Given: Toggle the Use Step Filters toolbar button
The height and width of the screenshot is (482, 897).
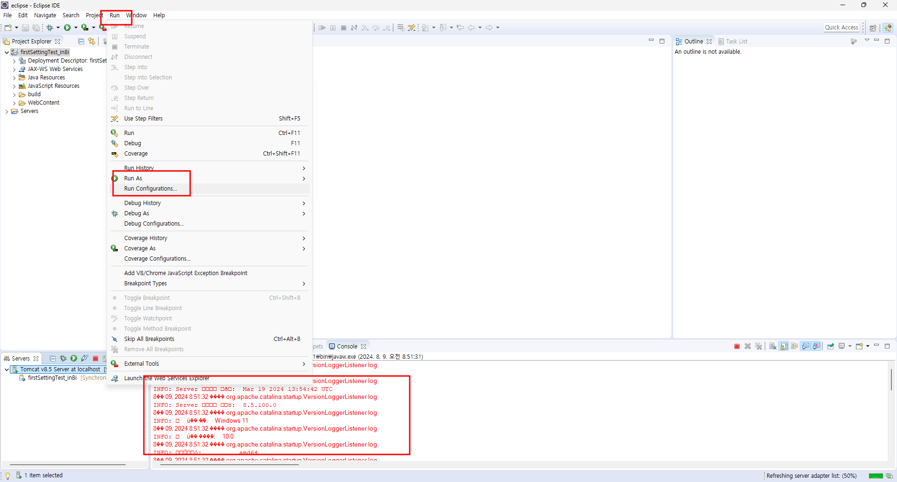Looking at the screenshot, I should pos(412,28).
